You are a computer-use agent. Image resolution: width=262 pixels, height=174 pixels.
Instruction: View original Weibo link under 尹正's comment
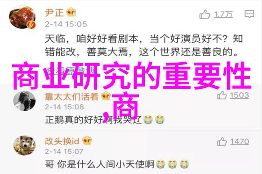coord(69,70)
